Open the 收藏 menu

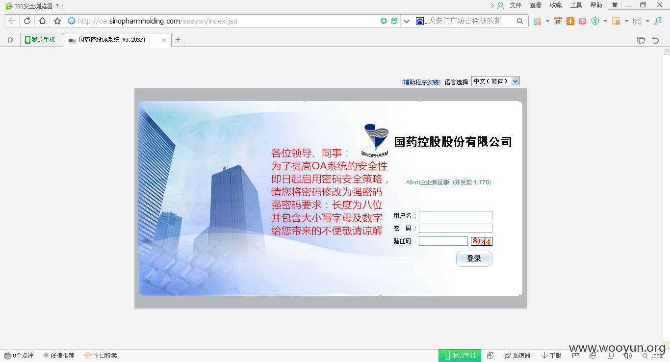pyautogui.click(x=556, y=5)
